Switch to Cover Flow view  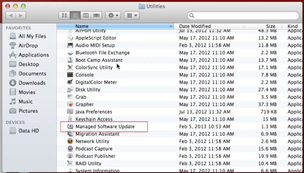tap(96, 15)
